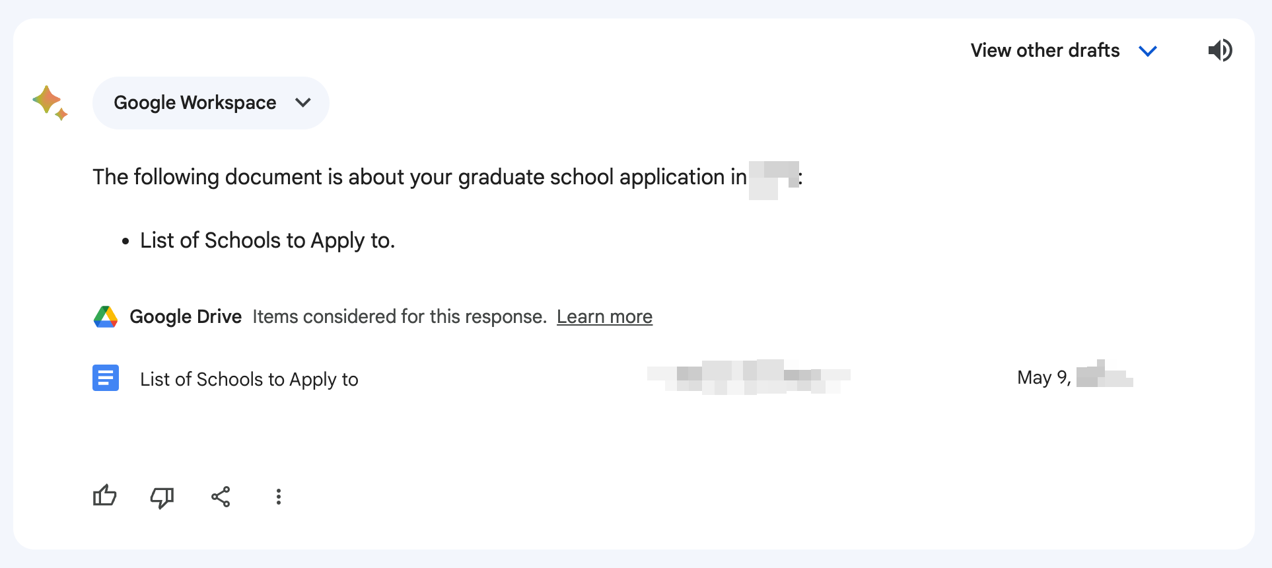Click the Google Drive source label
The height and width of the screenshot is (568, 1272).
pyautogui.click(x=186, y=317)
